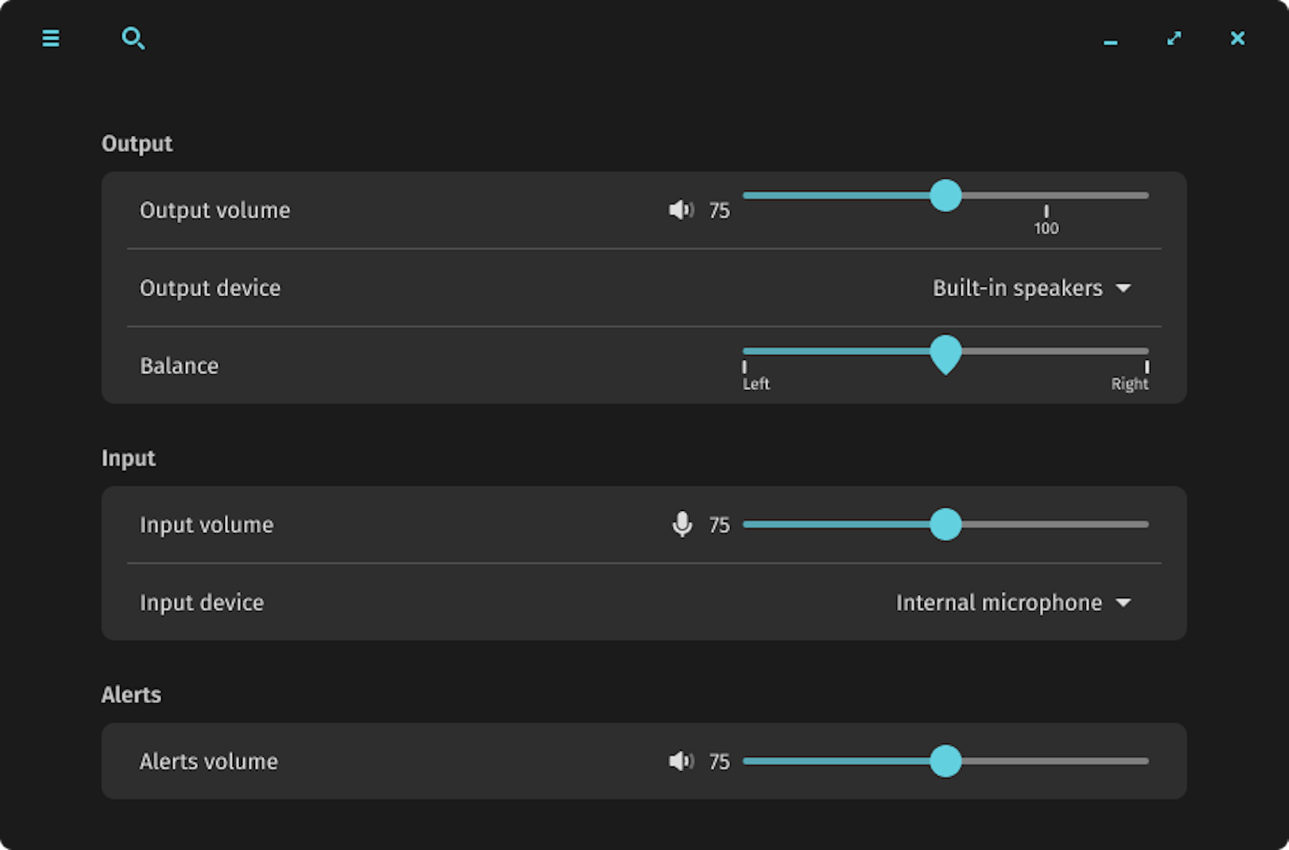Close the sound settings window
The height and width of the screenshot is (850, 1289).
coord(1237,39)
